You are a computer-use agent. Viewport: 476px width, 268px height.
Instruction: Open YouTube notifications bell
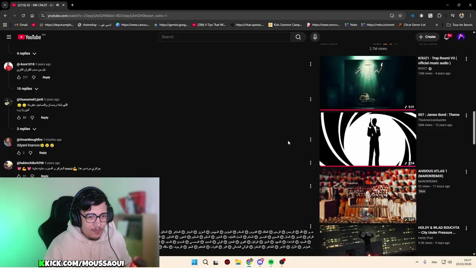click(447, 37)
